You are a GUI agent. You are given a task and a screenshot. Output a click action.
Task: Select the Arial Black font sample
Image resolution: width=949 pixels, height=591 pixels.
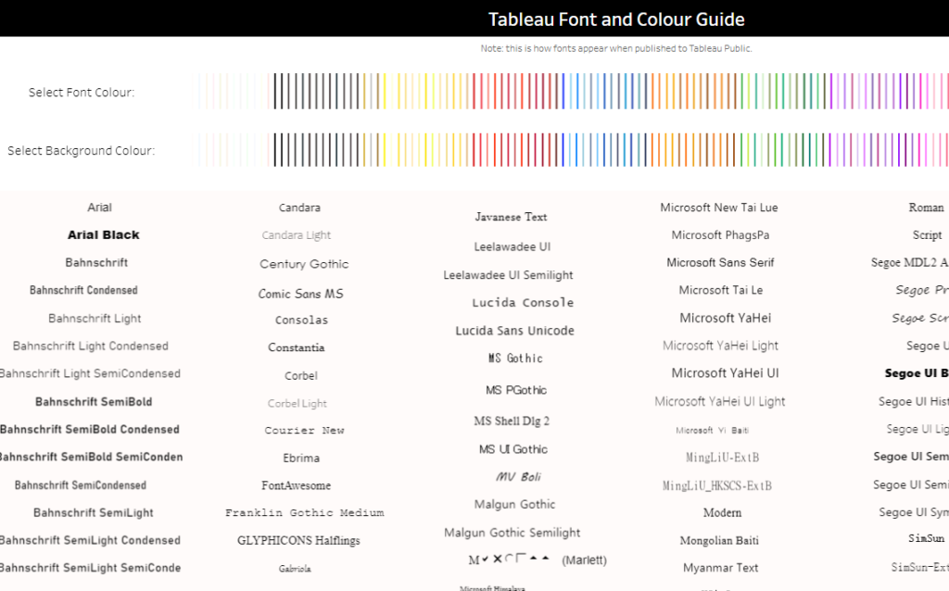point(104,235)
